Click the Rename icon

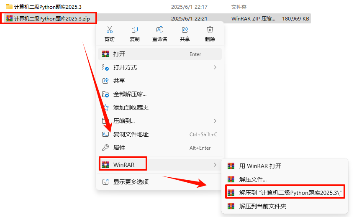coord(159,30)
